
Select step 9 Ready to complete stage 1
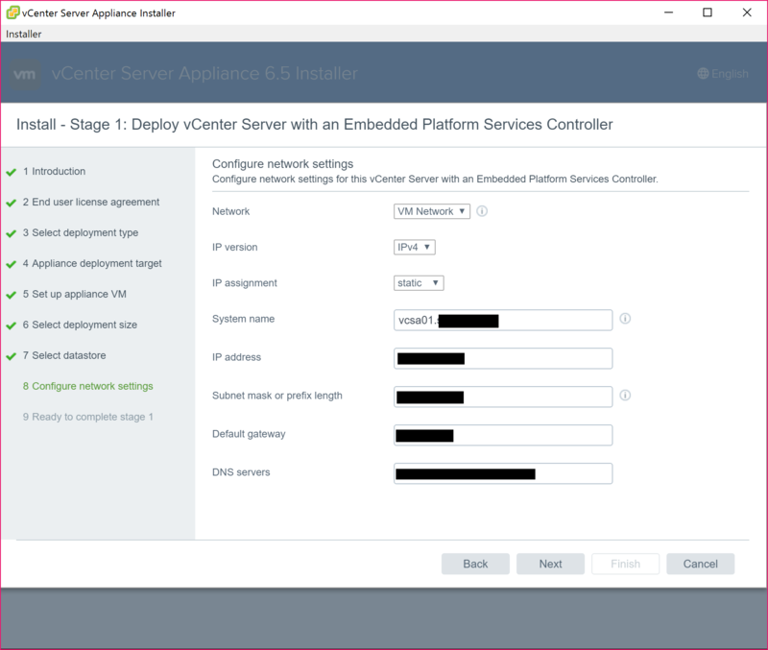point(87,417)
